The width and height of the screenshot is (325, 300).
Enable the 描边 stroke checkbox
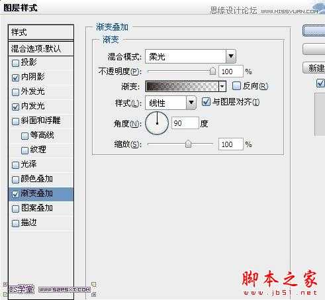[x=15, y=223]
